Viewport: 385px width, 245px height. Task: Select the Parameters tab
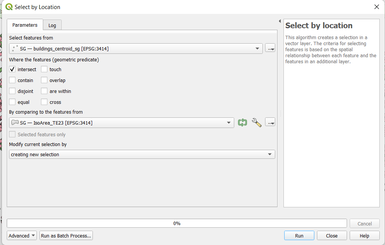[25, 25]
